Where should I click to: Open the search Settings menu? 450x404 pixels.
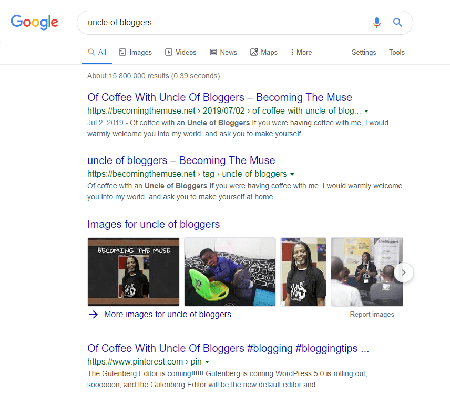pos(364,52)
